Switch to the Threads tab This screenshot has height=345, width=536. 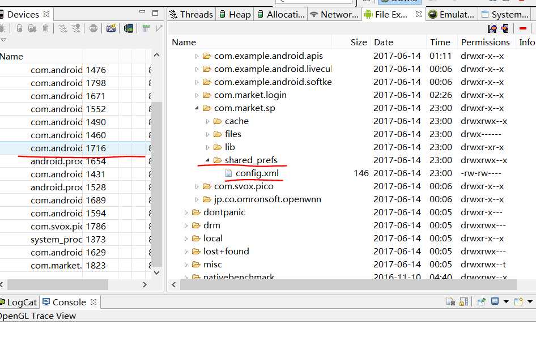192,14
